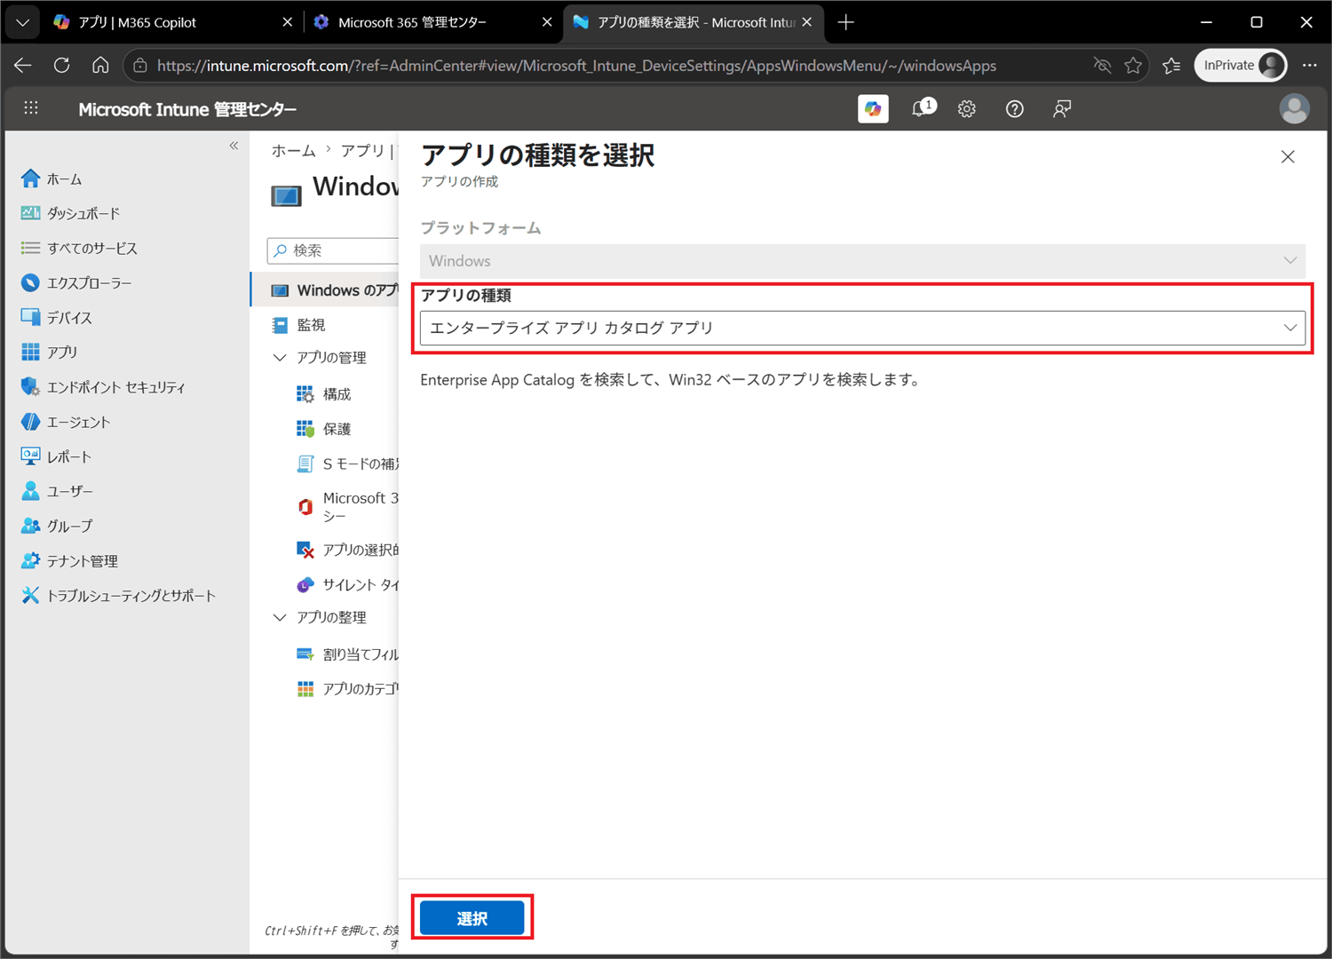Image resolution: width=1332 pixels, height=959 pixels.
Task: Collapse the アプリの管理 section
Action: tap(280, 357)
